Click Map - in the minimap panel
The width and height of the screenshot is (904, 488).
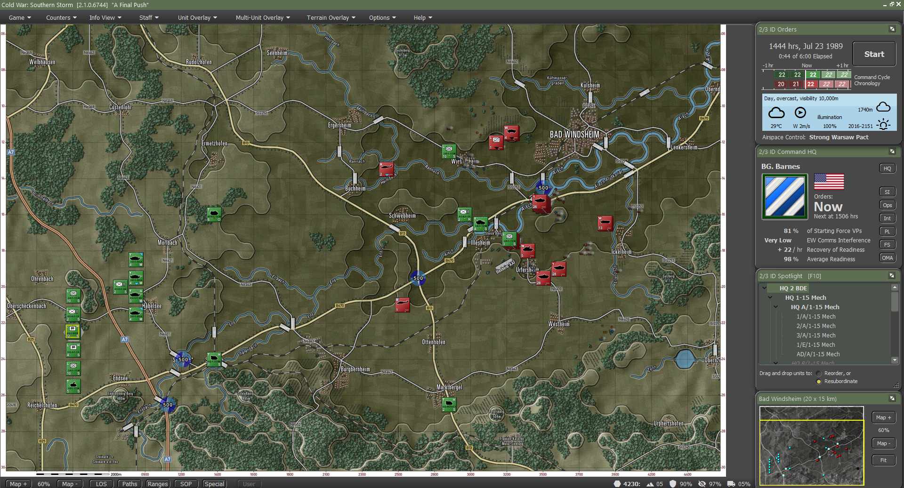pyautogui.click(x=883, y=443)
